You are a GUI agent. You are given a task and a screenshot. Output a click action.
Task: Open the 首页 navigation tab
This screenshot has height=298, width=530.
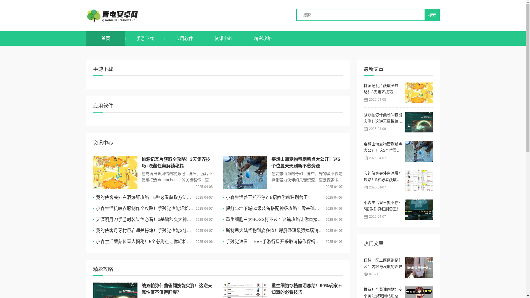[x=106, y=39]
